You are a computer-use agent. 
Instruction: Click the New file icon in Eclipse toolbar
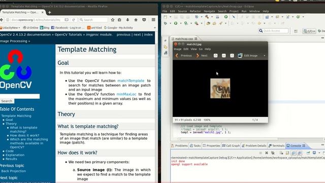pyautogui.click(x=166, y=17)
